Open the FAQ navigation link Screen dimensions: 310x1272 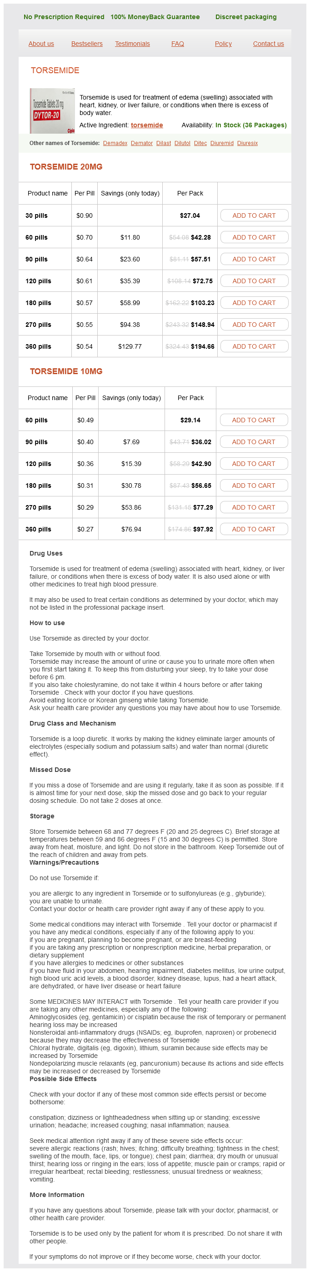tap(178, 44)
